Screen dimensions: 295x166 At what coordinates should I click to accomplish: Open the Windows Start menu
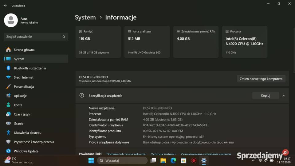(x=91, y=160)
